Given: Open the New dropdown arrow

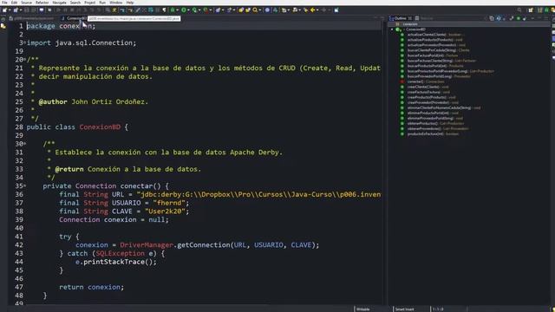Looking at the screenshot, I should pos(10,10).
